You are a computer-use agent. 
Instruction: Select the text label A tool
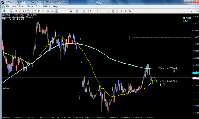[121, 11]
